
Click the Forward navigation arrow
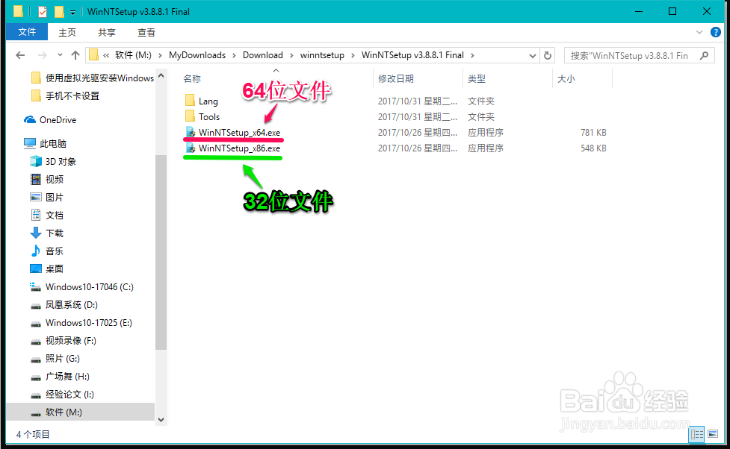[43, 55]
